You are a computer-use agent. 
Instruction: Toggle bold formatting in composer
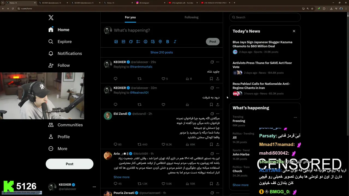tap(168, 42)
